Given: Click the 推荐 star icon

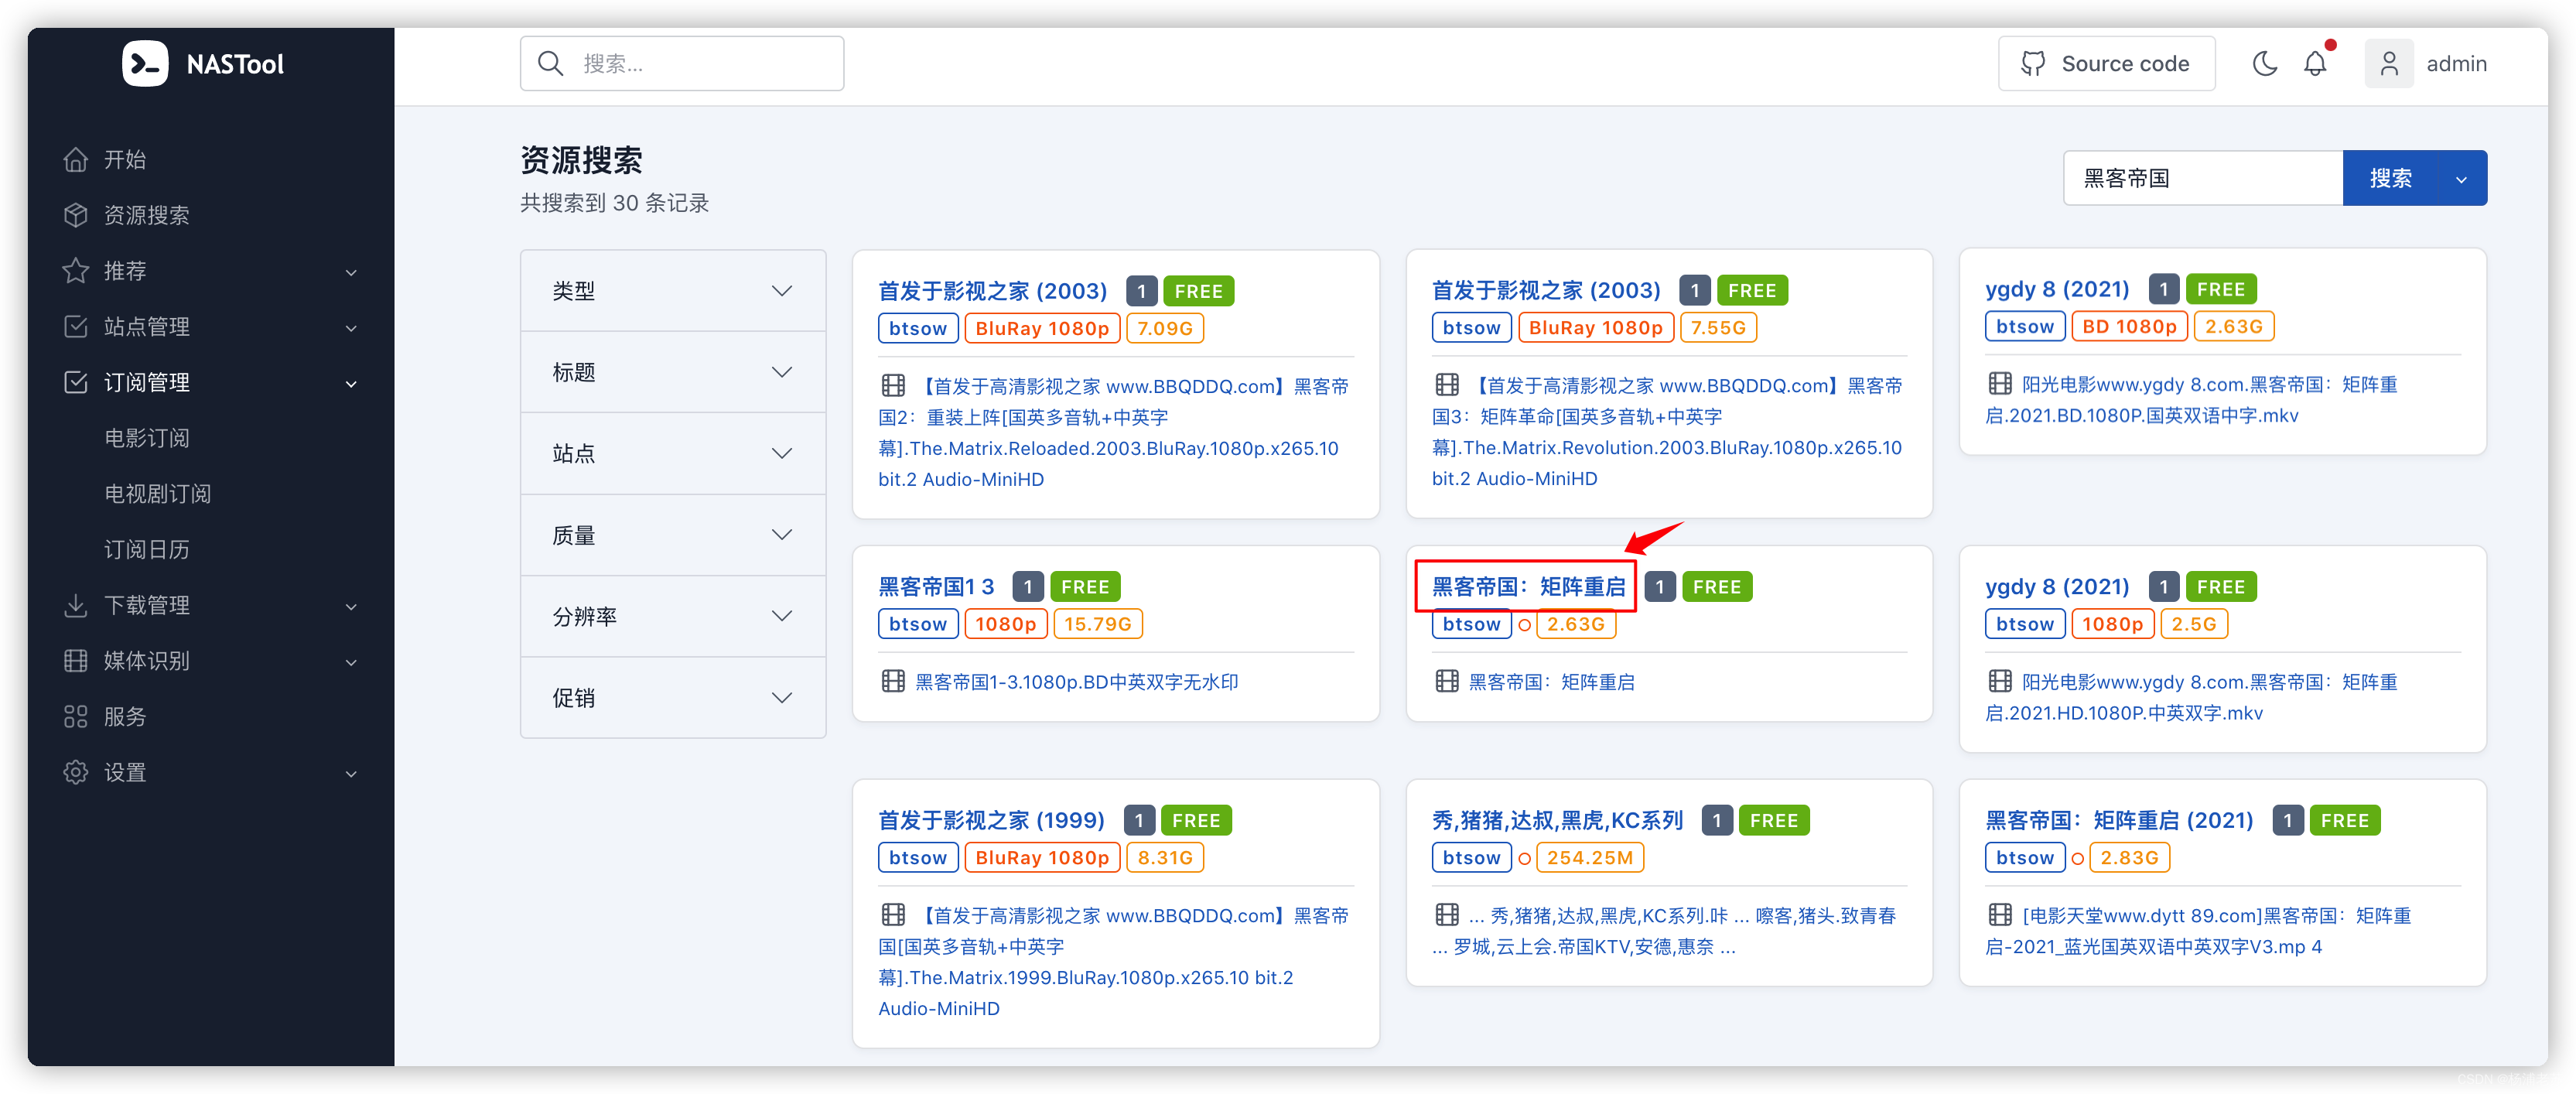Looking at the screenshot, I should 76,270.
